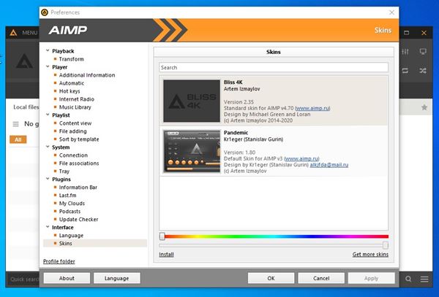439x297 pixels.
Task: Select the Pandemic skin thumbnail
Action: [192, 151]
